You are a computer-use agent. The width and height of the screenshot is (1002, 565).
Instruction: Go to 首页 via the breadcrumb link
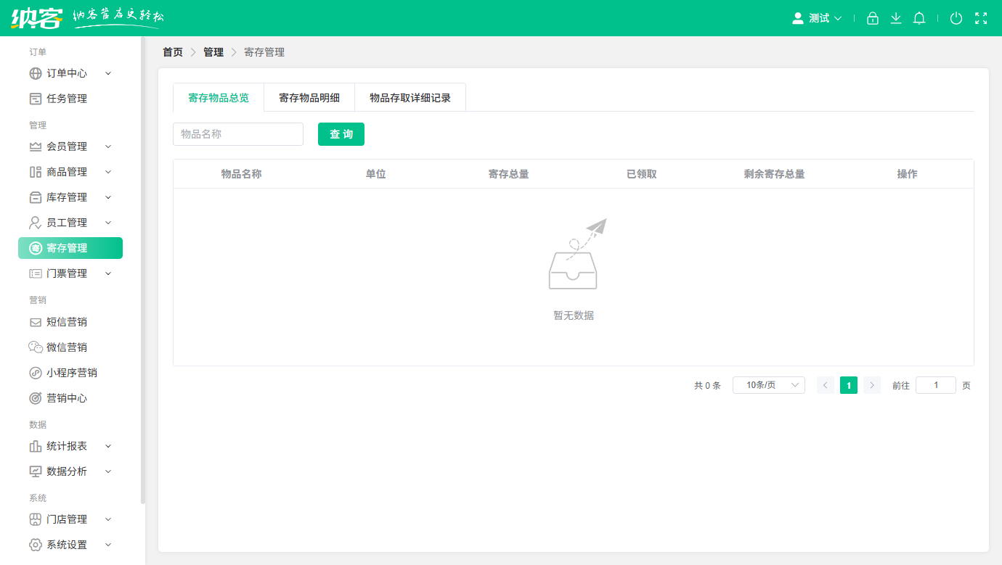172,51
